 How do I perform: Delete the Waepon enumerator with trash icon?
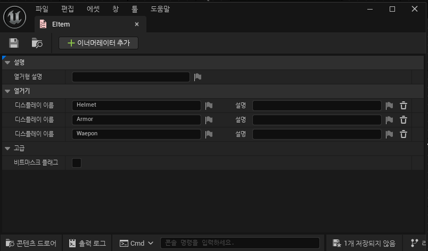point(404,134)
